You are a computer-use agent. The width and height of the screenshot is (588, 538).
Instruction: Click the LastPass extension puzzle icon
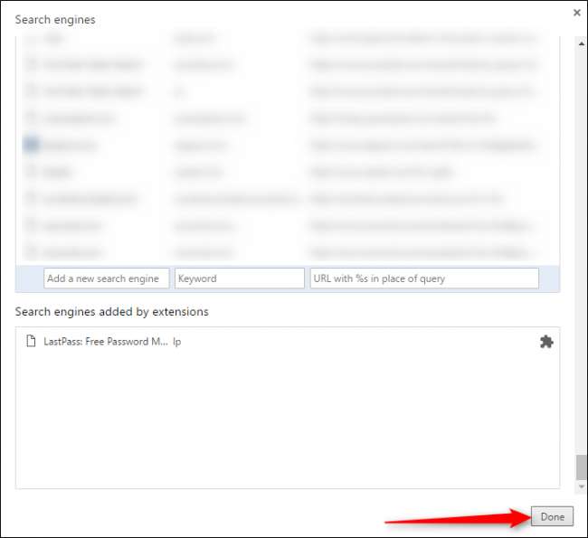coord(546,342)
